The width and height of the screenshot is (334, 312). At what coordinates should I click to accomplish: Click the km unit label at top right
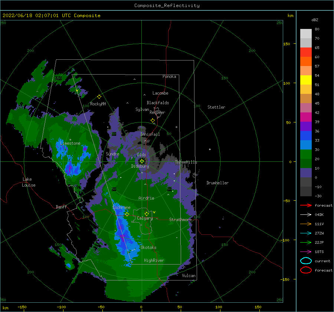pos(290,16)
